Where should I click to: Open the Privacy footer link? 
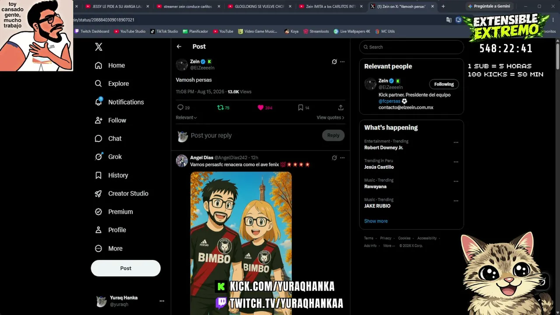pyautogui.click(x=385, y=238)
